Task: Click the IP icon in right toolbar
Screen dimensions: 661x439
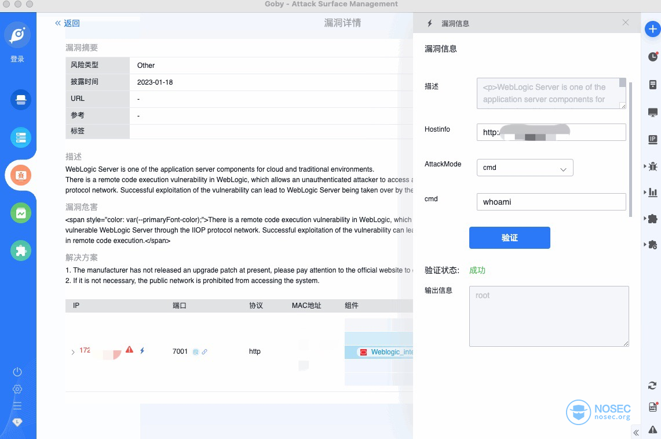Action: click(652, 139)
